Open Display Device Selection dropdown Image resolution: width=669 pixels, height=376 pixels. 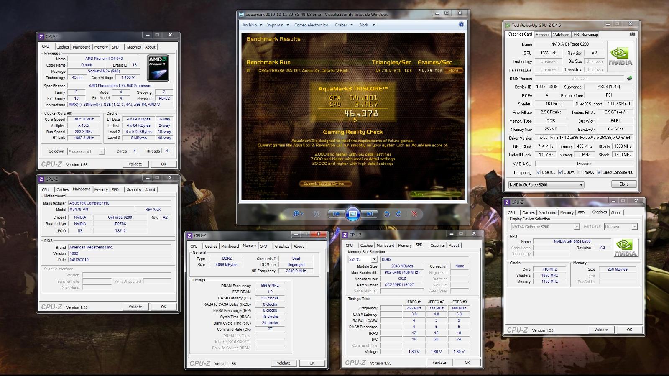(x=545, y=227)
